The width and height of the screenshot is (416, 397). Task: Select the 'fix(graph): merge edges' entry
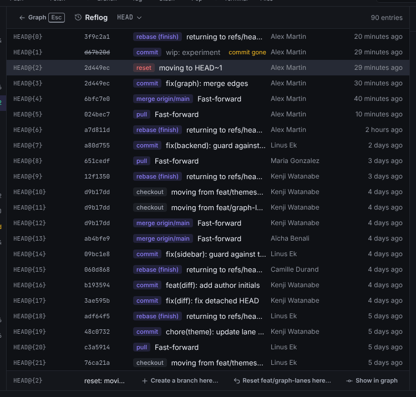tap(207, 83)
